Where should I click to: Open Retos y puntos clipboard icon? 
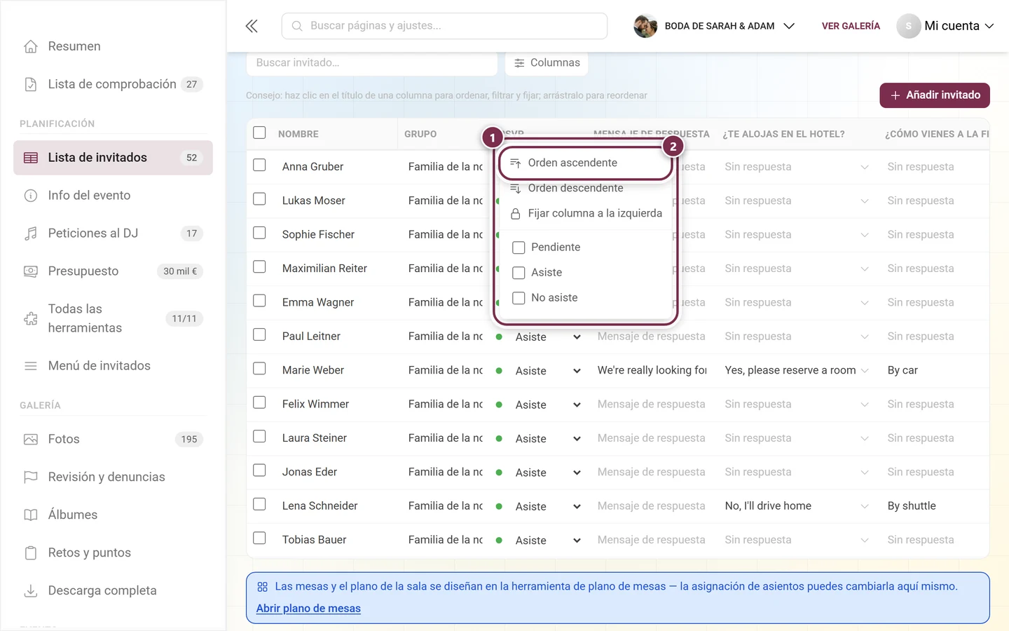[31, 553]
